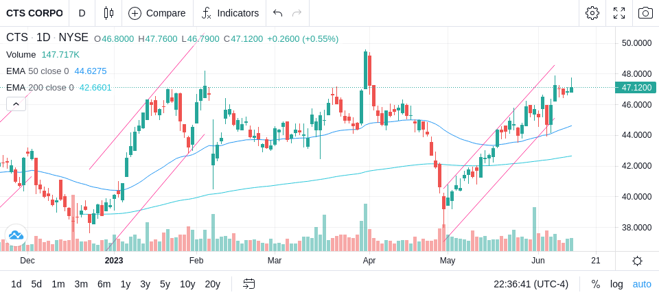
Task: Open the D interval dropdown
Action: coord(82,13)
